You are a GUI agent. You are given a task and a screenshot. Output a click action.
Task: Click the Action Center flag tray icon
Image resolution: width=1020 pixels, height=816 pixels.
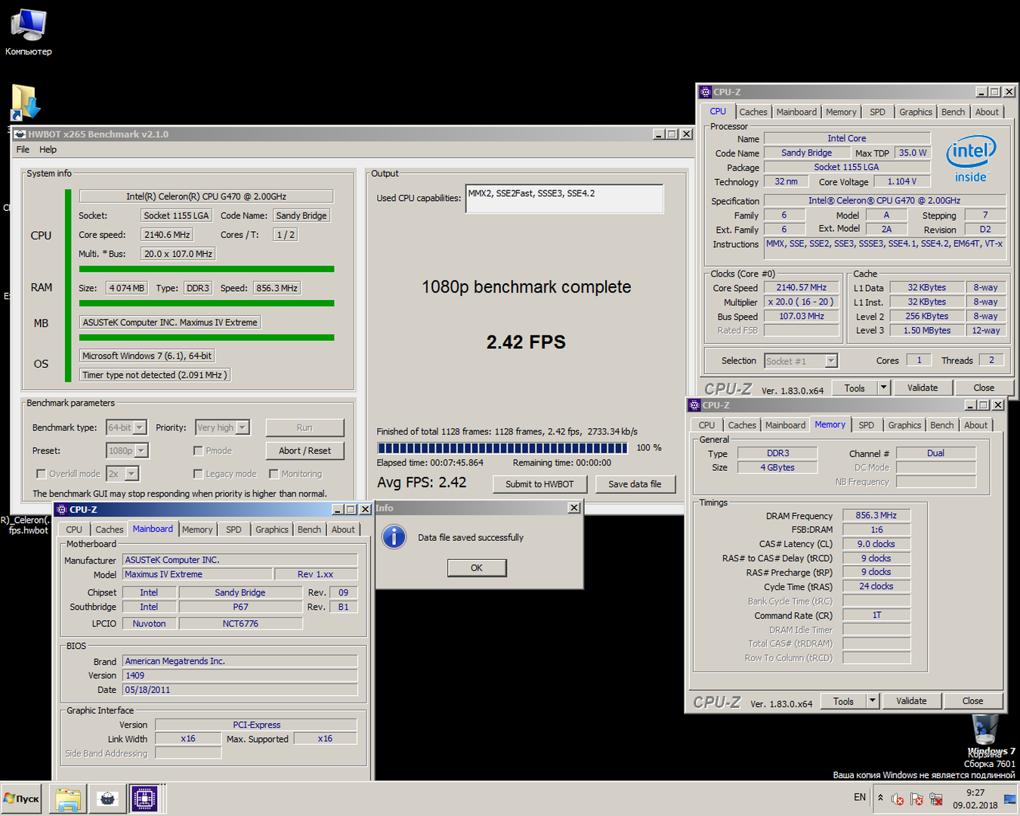[x=916, y=799]
